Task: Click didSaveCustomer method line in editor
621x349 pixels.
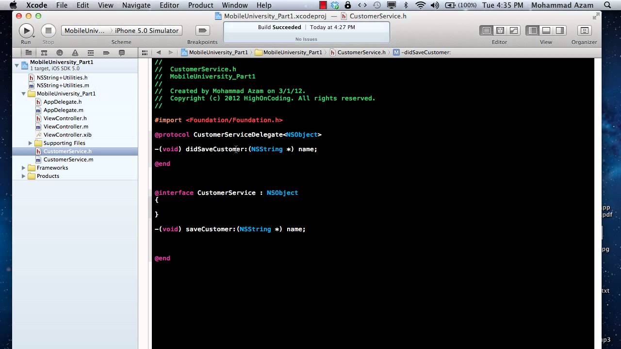Action: tap(236, 149)
